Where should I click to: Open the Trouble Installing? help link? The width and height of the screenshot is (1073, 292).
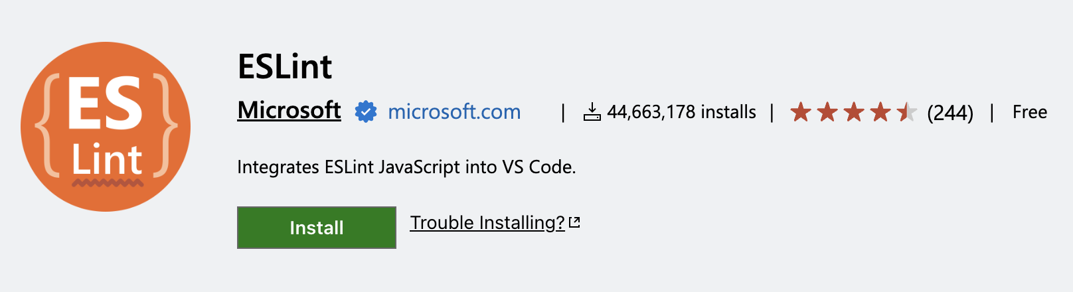pyautogui.click(x=487, y=223)
